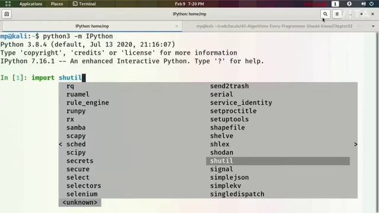Select 'simplekv' completion
Viewport: 379px width, 213px height.
tap(225, 186)
